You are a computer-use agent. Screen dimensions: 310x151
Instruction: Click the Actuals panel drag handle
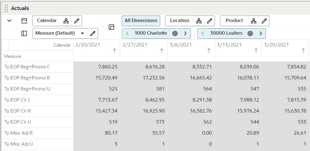[x=6, y=8]
